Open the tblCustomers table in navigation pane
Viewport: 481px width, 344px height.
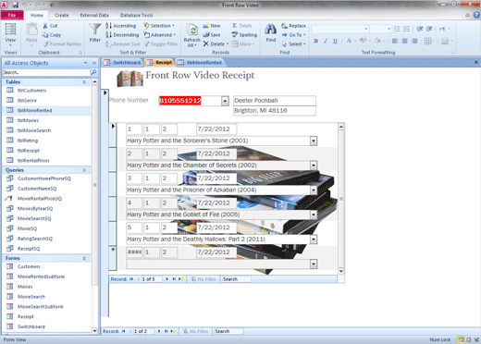coord(31,91)
